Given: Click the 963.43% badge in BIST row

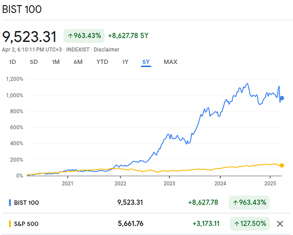Looking at the screenshot, I should click(x=249, y=203).
